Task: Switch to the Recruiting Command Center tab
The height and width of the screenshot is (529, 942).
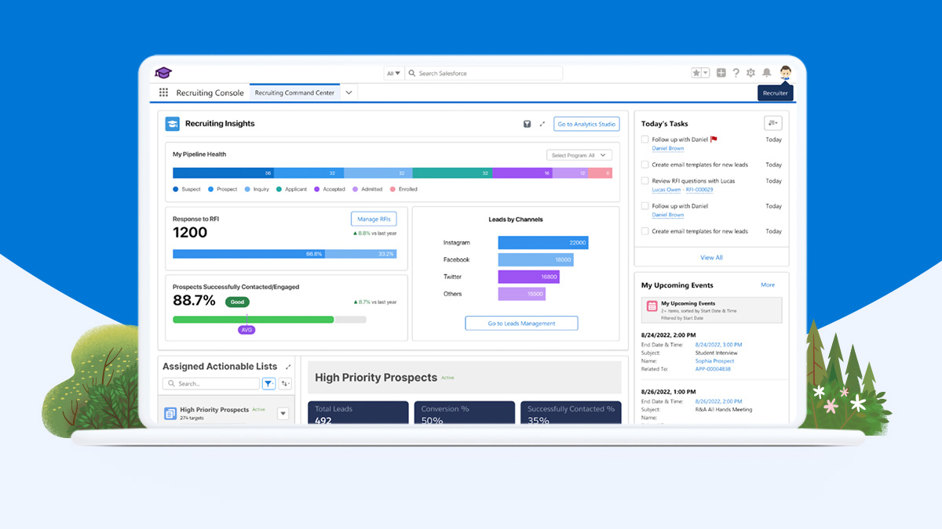Action: coord(294,92)
